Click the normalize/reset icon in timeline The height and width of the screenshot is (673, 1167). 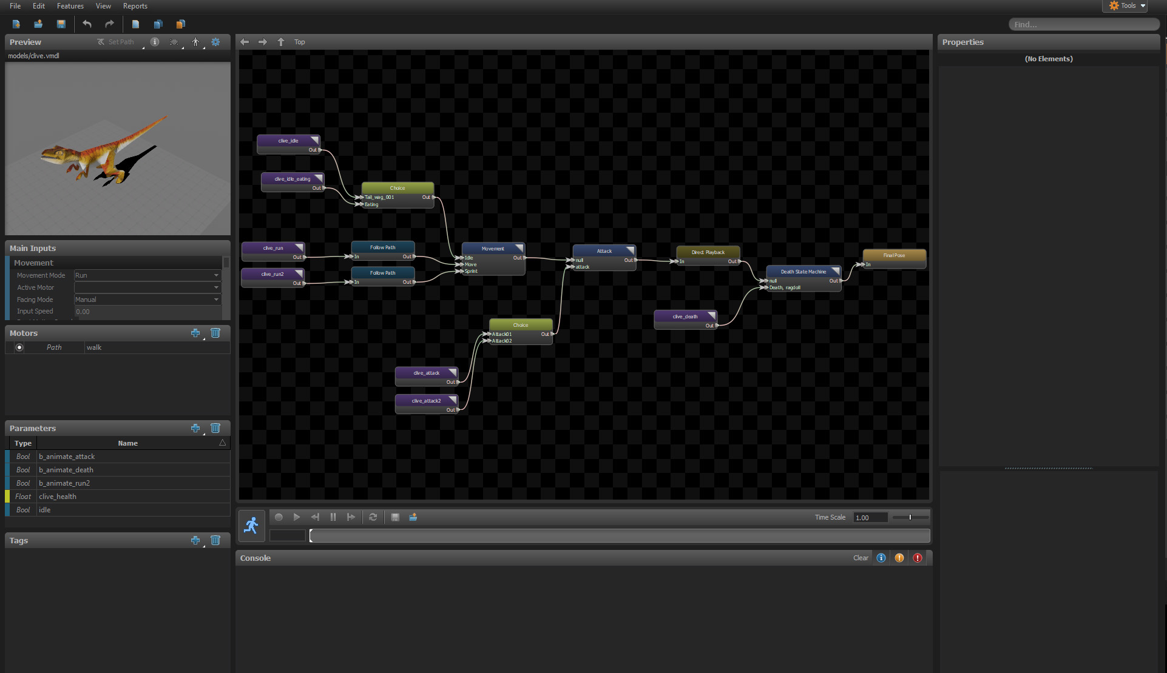[373, 517]
